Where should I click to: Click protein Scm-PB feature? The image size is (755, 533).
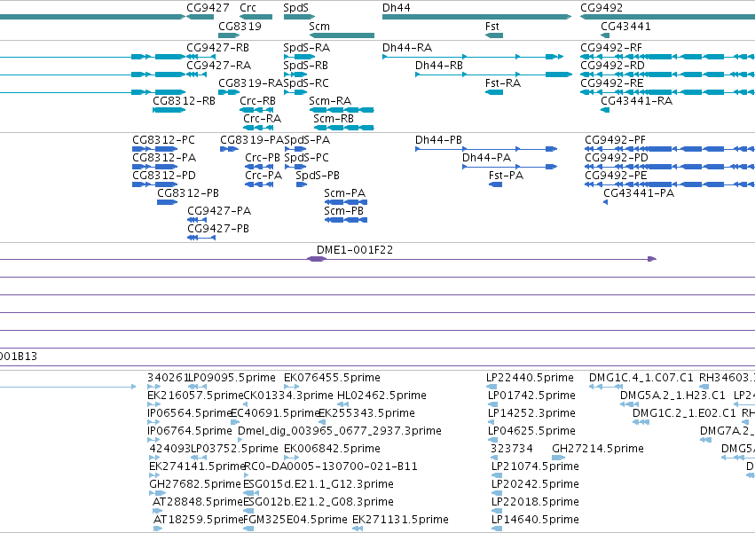click(346, 221)
